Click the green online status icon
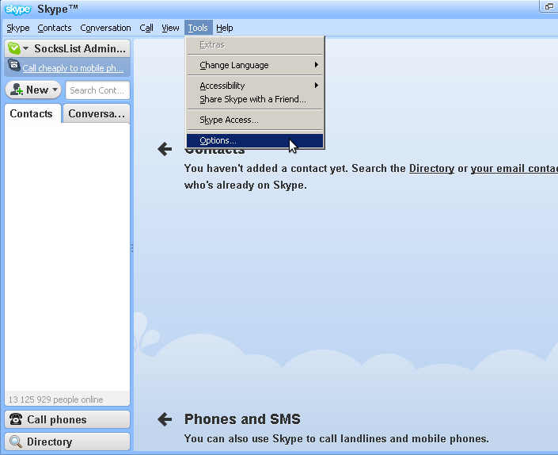The image size is (558, 455). pos(14,48)
